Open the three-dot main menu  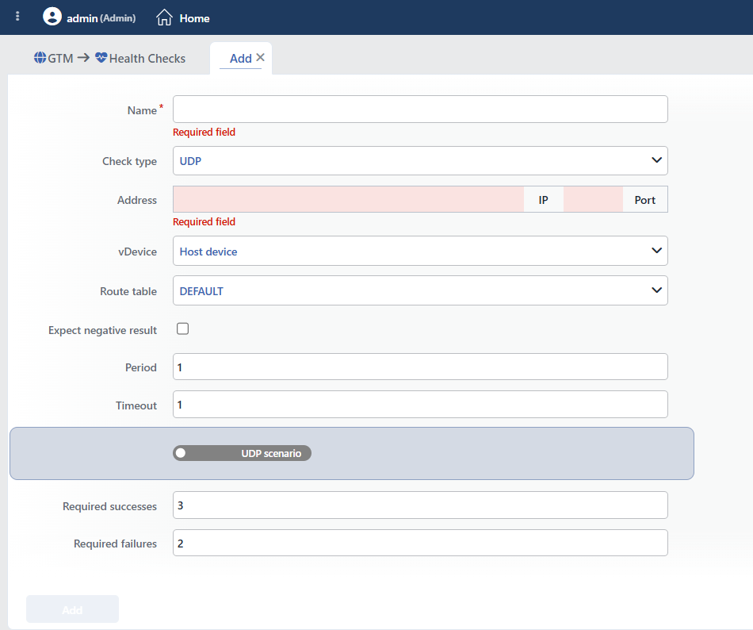[17, 17]
